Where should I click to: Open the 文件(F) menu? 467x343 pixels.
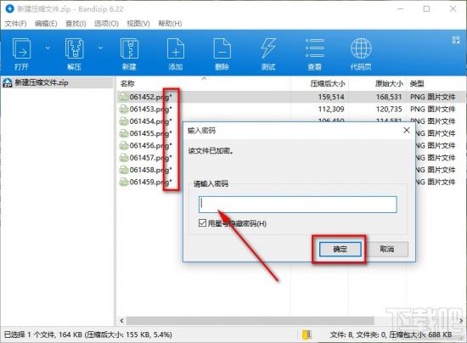[x=15, y=24]
